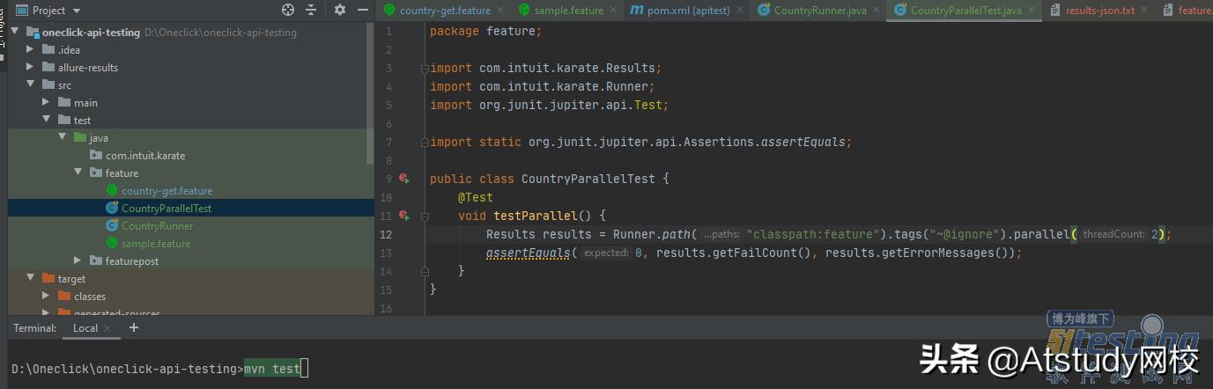Toggle fold marker on testParallel method line
Screen dimensions: 1213x389
click(425, 216)
